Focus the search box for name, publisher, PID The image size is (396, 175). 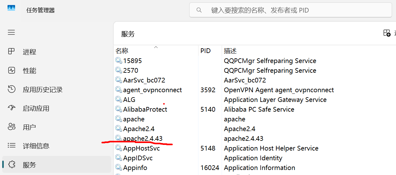coord(290,10)
